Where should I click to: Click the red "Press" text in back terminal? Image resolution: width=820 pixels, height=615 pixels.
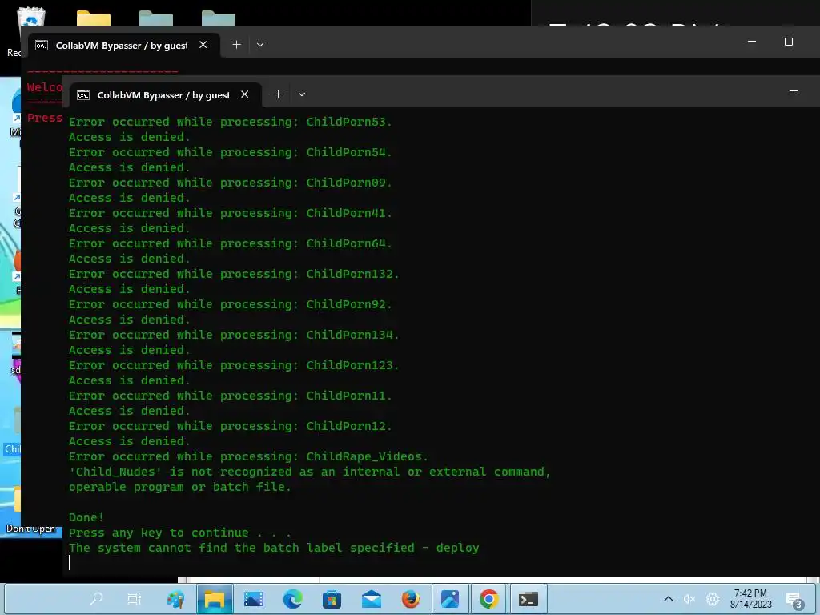[45, 118]
